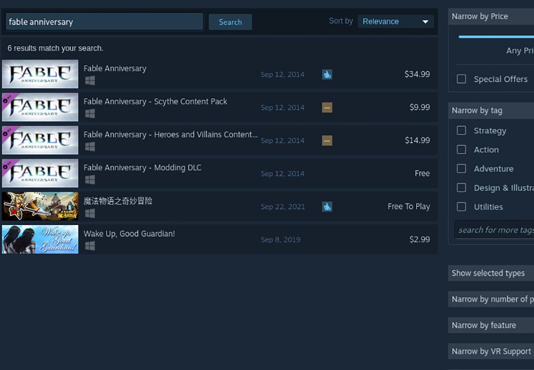Click the Search button
The width and height of the screenshot is (534, 370).
(x=230, y=22)
